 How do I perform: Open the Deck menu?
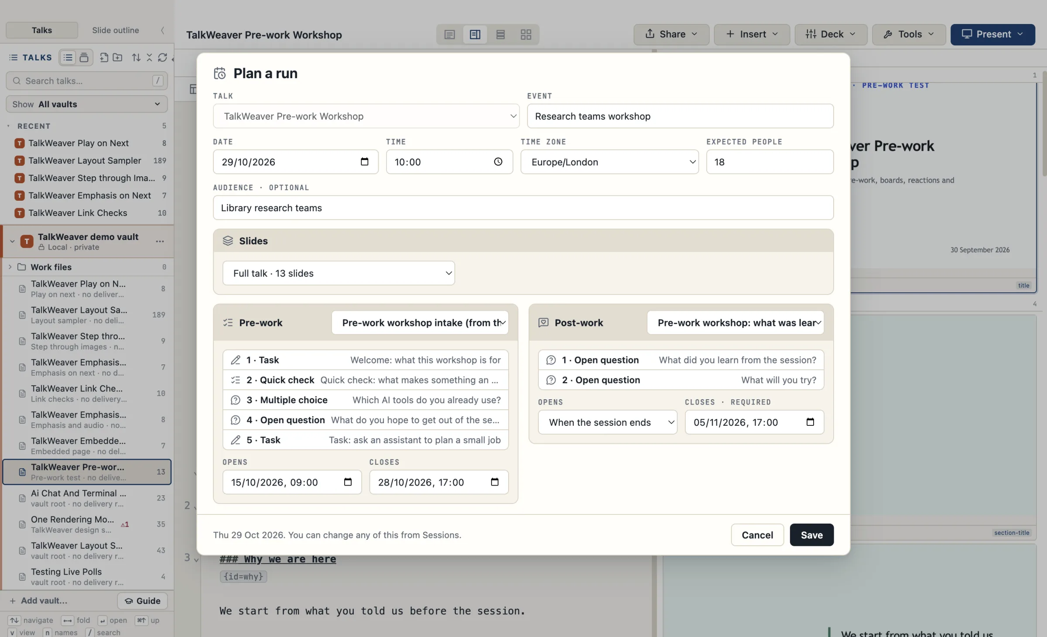click(831, 34)
